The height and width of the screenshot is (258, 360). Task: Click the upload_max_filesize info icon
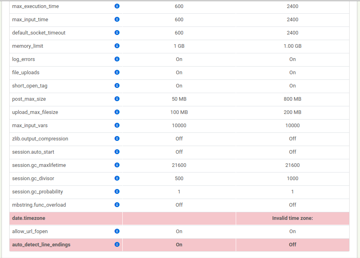pos(117,112)
